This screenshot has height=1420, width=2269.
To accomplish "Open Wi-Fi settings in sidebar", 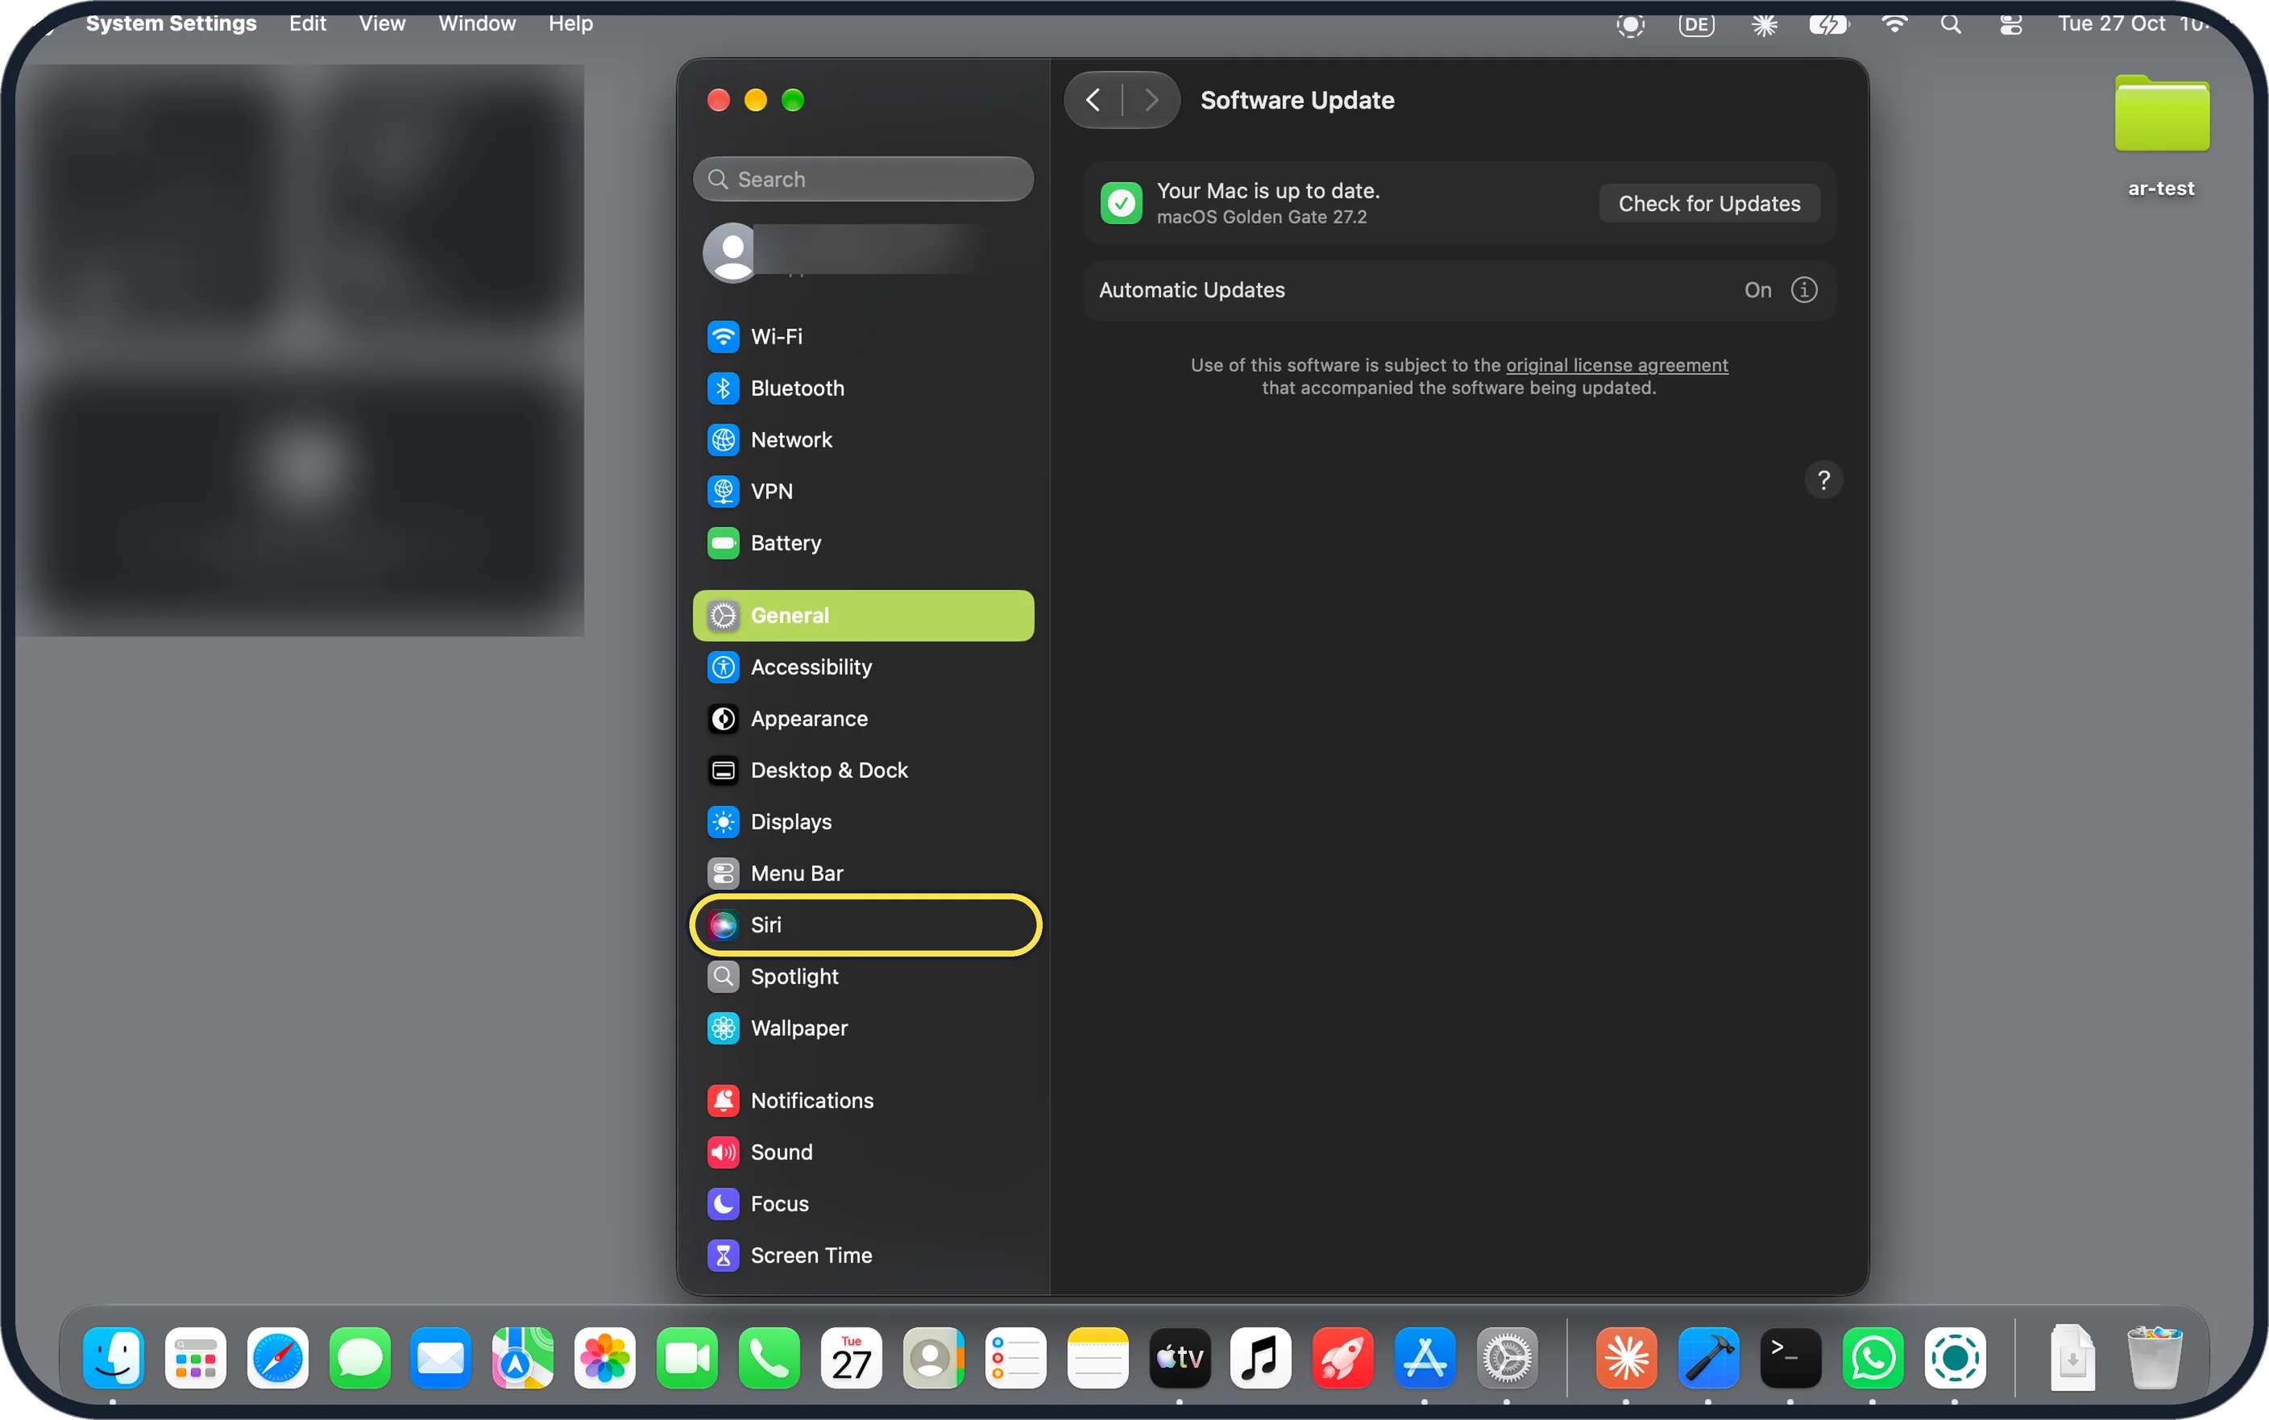I will (x=863, y=336).
